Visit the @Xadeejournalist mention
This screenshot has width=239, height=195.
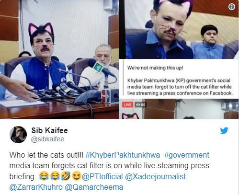[x=156, y=176]
